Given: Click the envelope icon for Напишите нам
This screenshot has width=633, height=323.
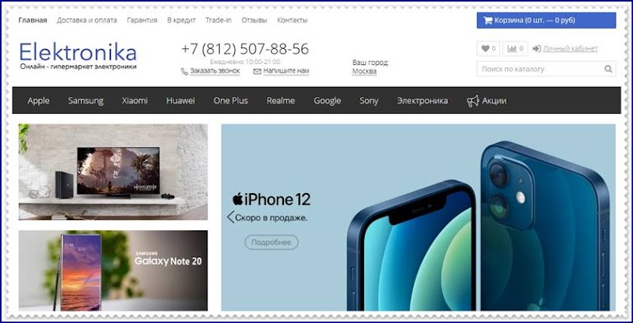Looking at the screenshot, I should click(x=257, y=71).
